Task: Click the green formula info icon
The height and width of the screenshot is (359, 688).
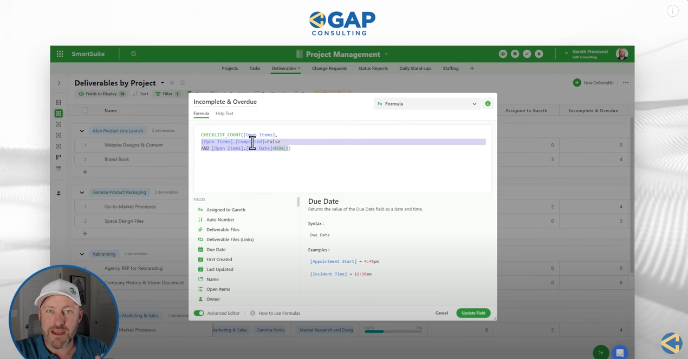Action: 488,104
